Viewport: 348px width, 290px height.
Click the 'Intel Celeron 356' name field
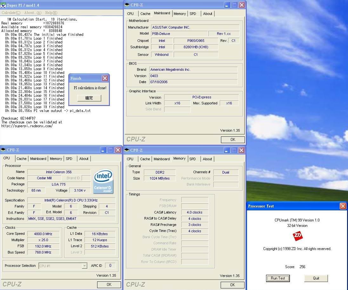click(59, 172)
